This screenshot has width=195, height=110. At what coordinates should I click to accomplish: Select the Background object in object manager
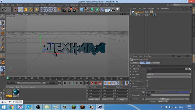coord(139,12)
